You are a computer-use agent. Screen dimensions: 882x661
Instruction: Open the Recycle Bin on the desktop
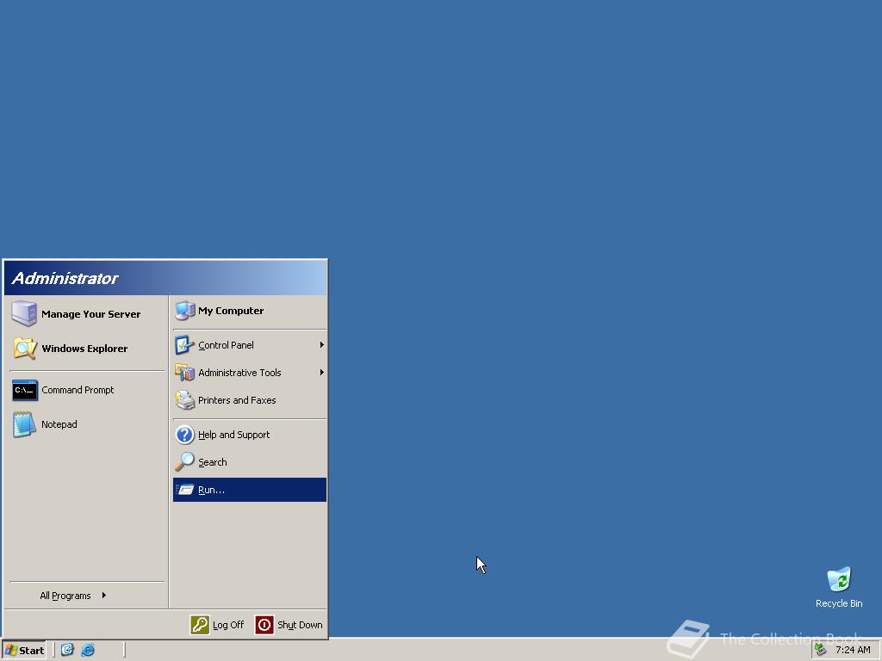coord(839,587)
